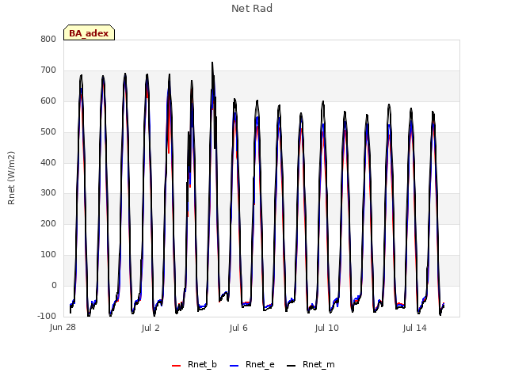
Task: Click the Rnet (W/m2) axis title
Action: 11,178
